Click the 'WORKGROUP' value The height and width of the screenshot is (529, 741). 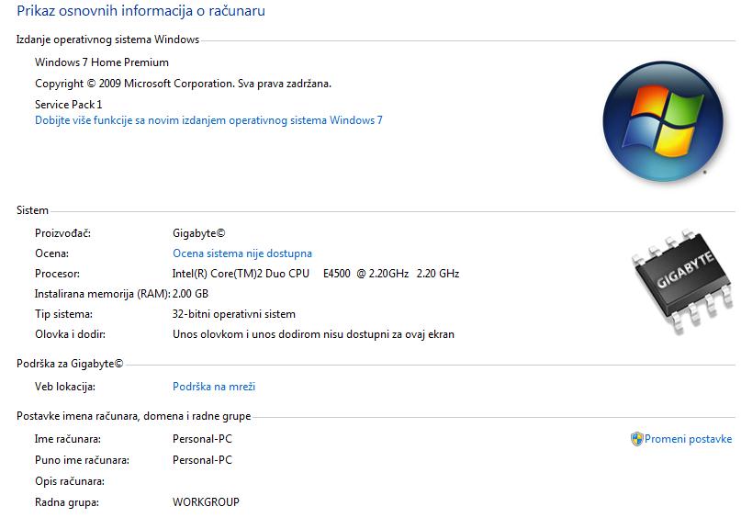pos(206,502)
